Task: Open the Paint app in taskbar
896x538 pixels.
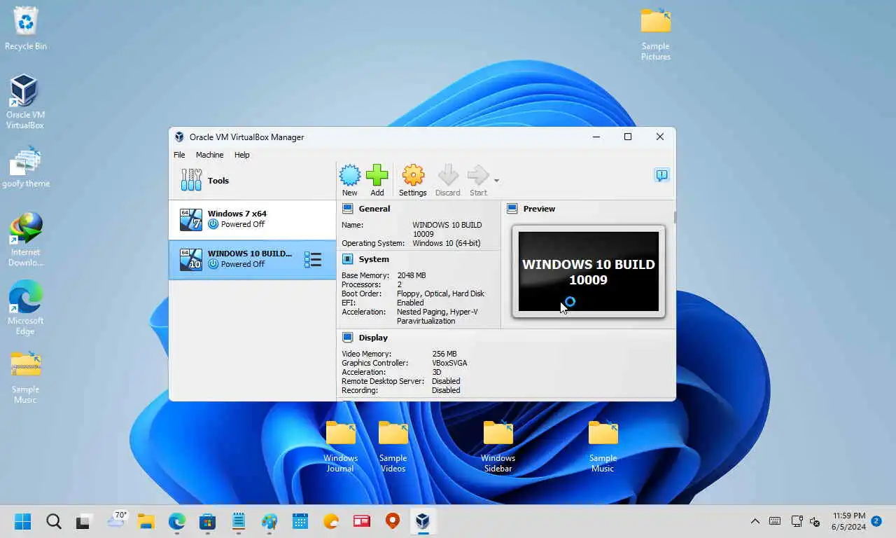Action: [x=269, y=521]
